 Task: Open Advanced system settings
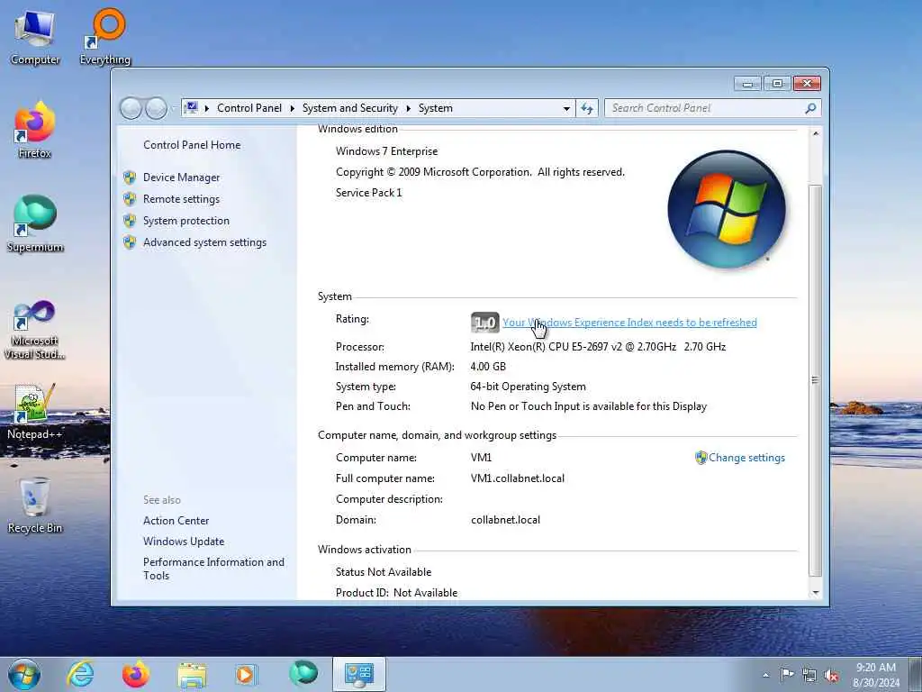click(x=204, y=242)
